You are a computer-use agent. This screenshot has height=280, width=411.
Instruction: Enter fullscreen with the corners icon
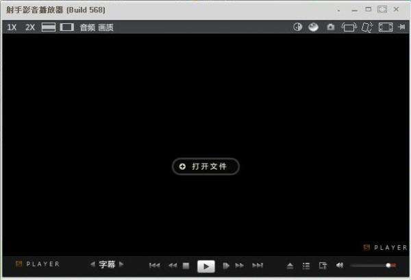[386, 27]
